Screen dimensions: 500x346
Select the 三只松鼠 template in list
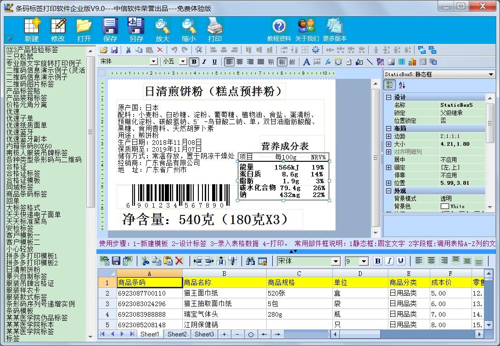tap(20, 56)
